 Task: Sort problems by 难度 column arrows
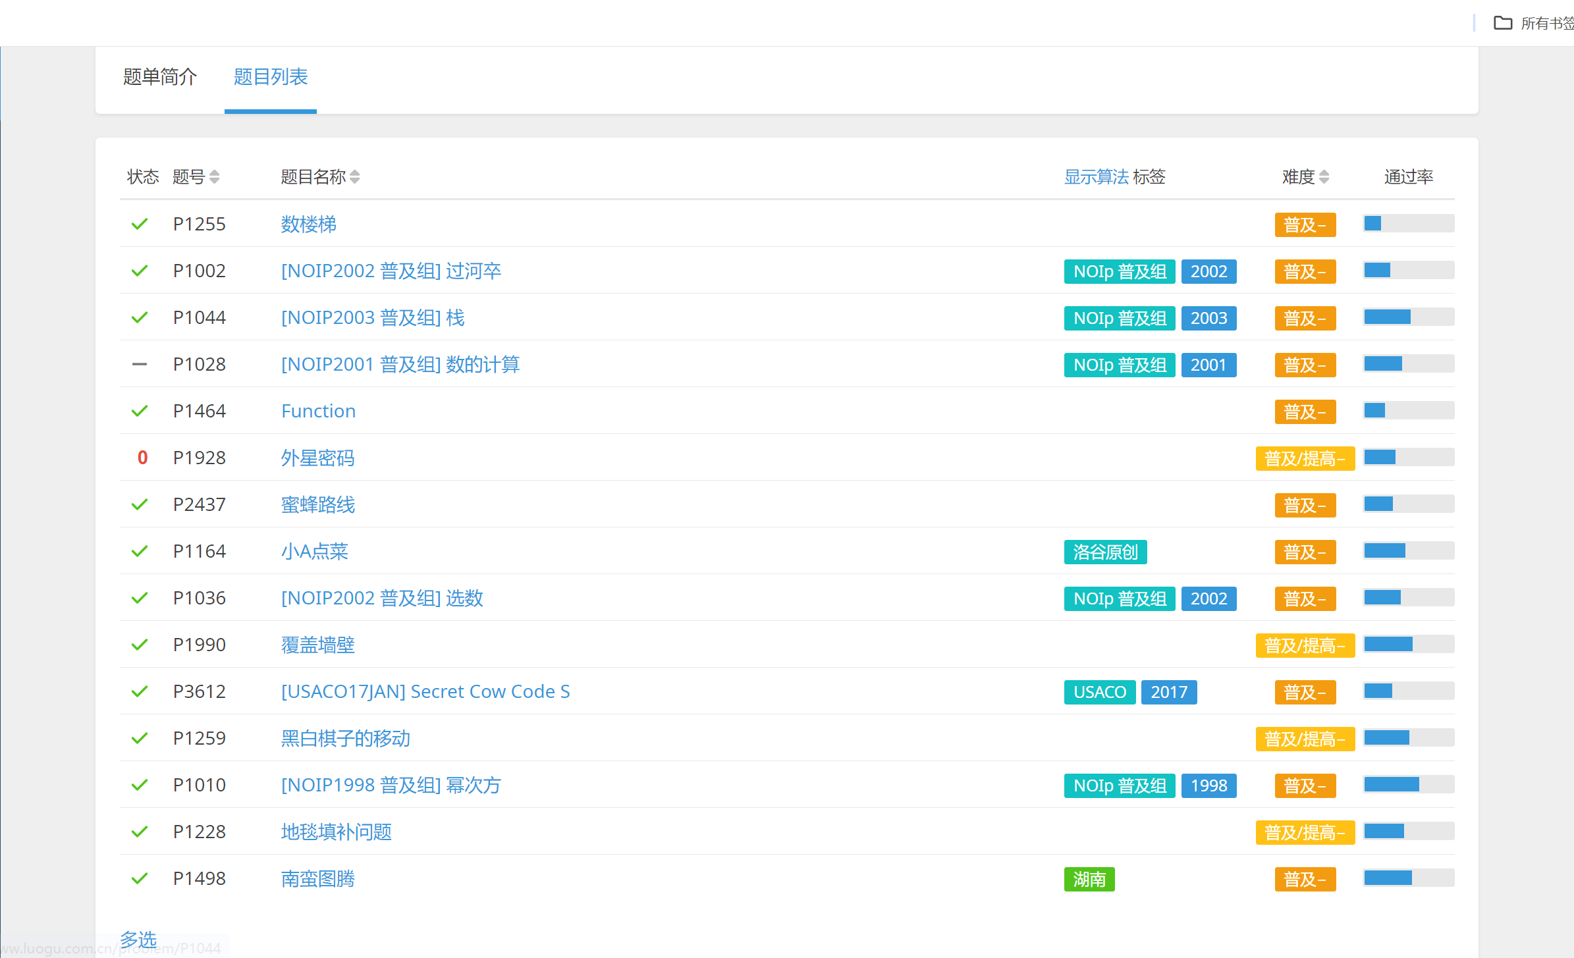(x=1324, y=176)
